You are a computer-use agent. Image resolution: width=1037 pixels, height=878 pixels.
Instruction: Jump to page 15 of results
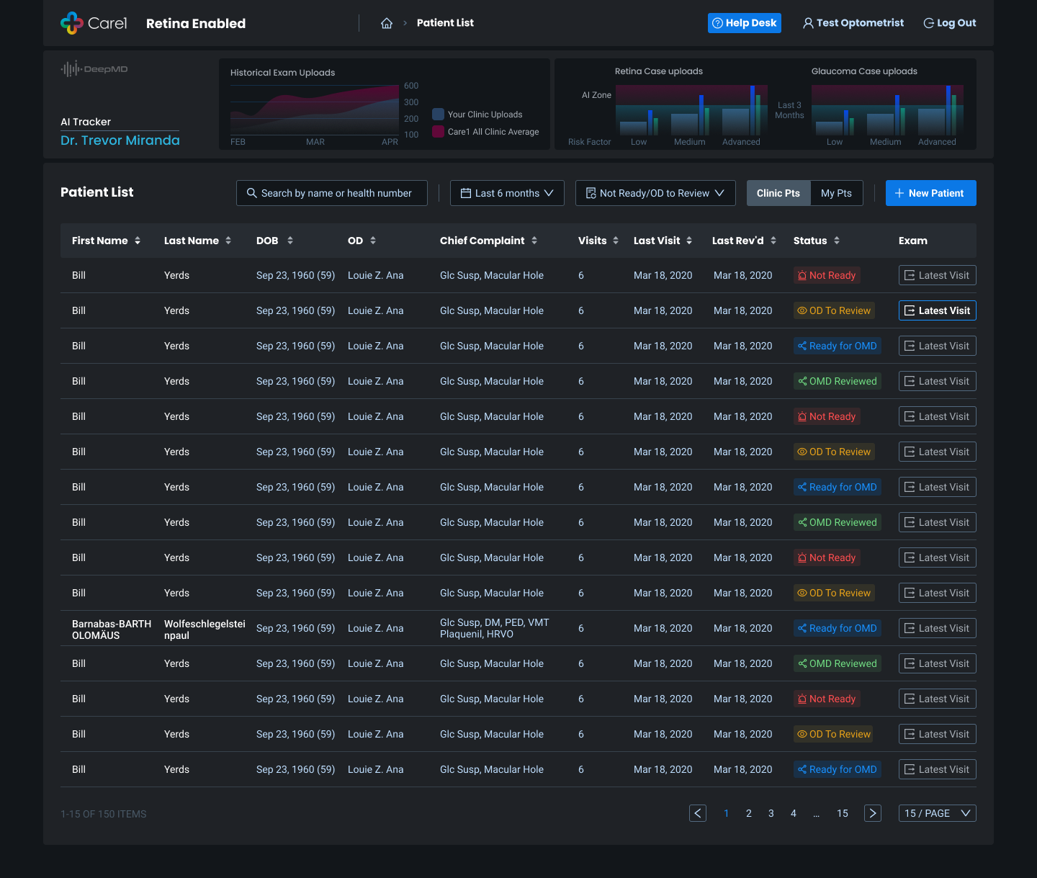coord(843,813)
